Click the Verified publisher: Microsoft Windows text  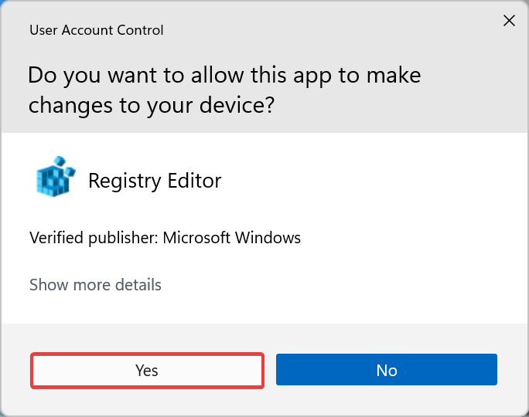point(165,238)
